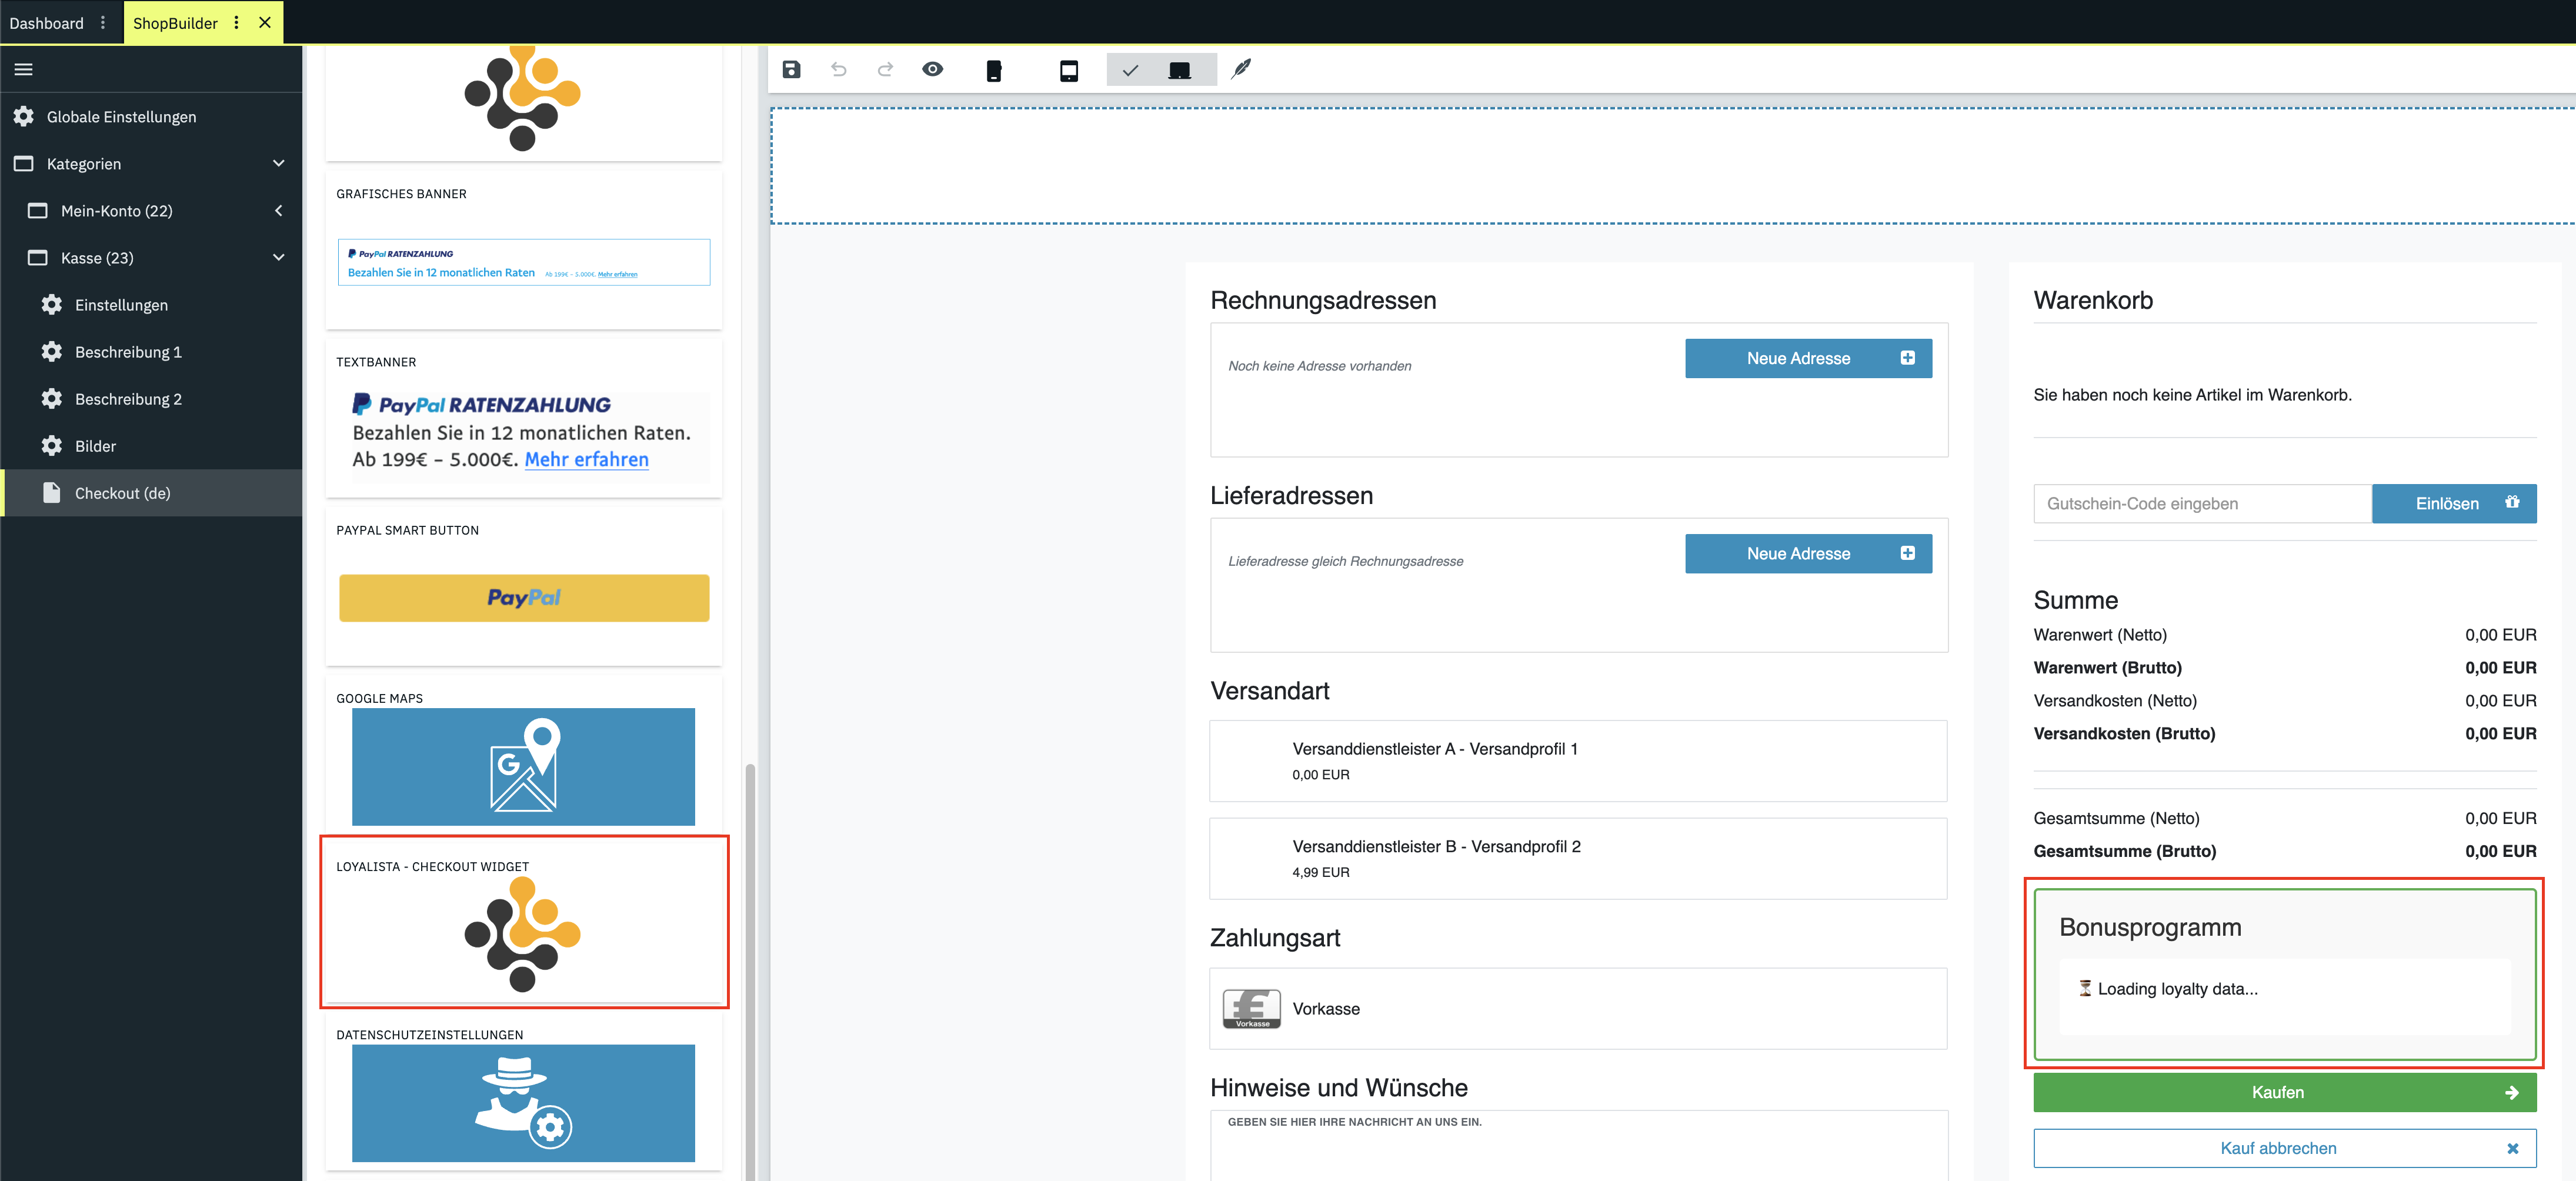2576x1181 pixels.
Task: Select desktop laptop view toggle
Action: pyautogui.click(x=1179, y=70)
